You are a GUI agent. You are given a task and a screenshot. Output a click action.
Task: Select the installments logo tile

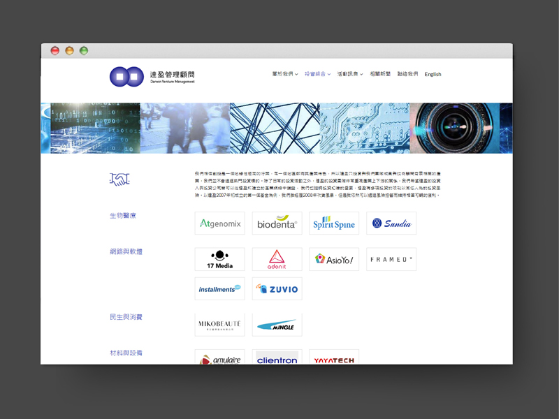point(219,288)
